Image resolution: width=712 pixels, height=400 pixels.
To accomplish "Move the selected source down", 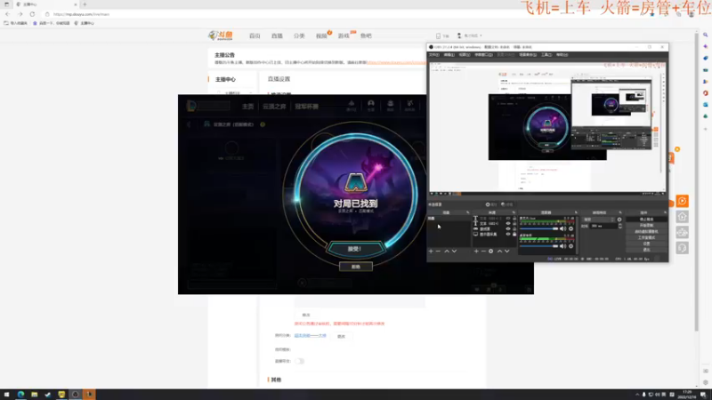I will pyautogui.click(x=507, y=252).
